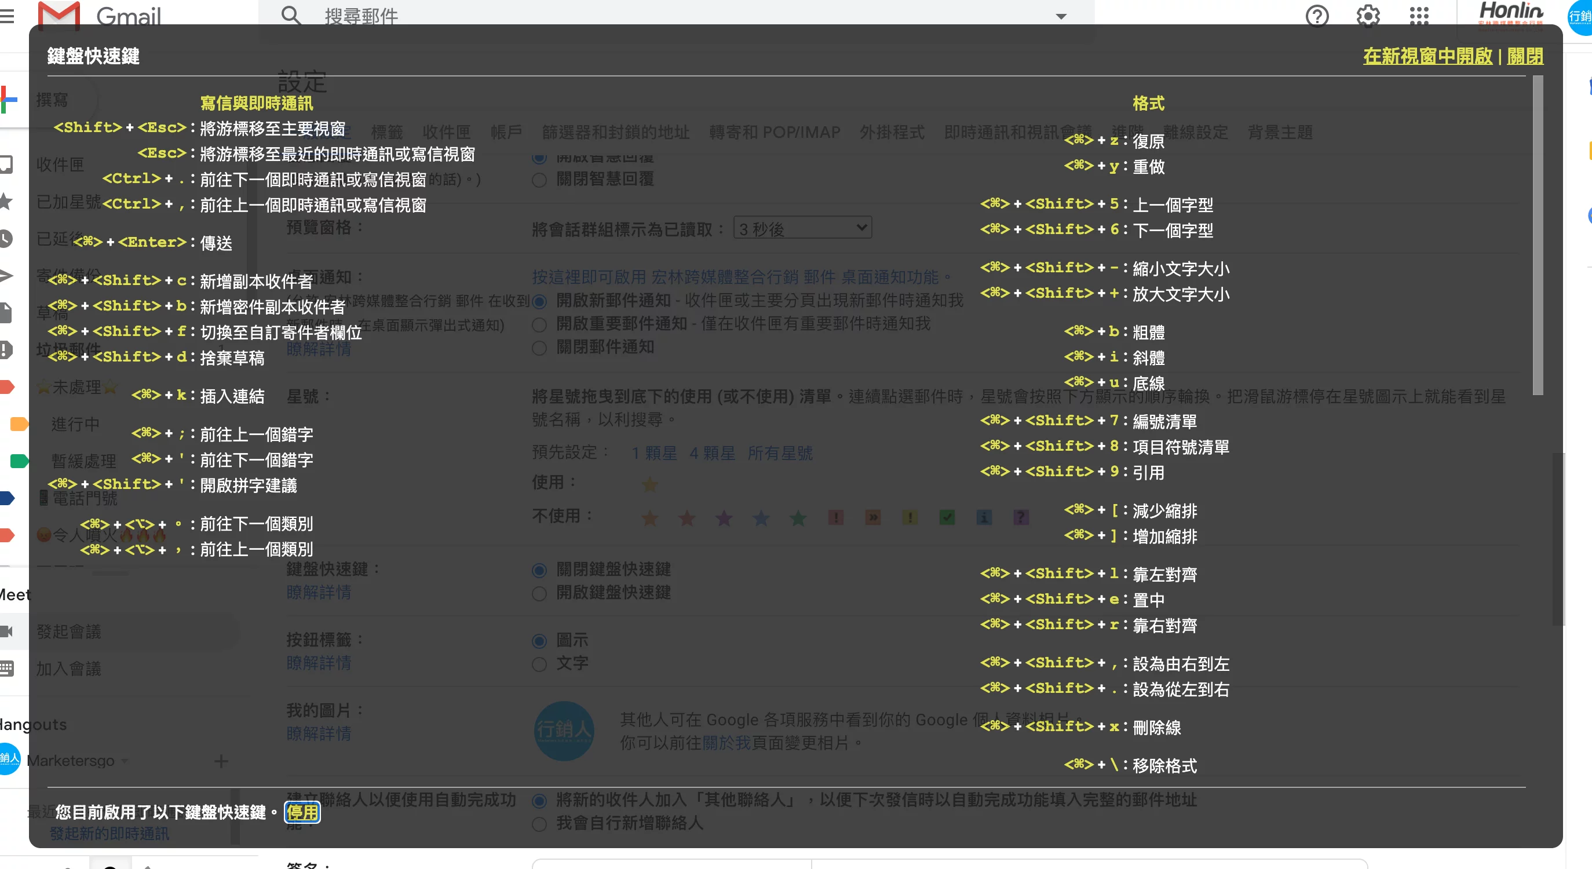Click the green star icon
This screenshot has width=1592, height=869.
[798, 518]
